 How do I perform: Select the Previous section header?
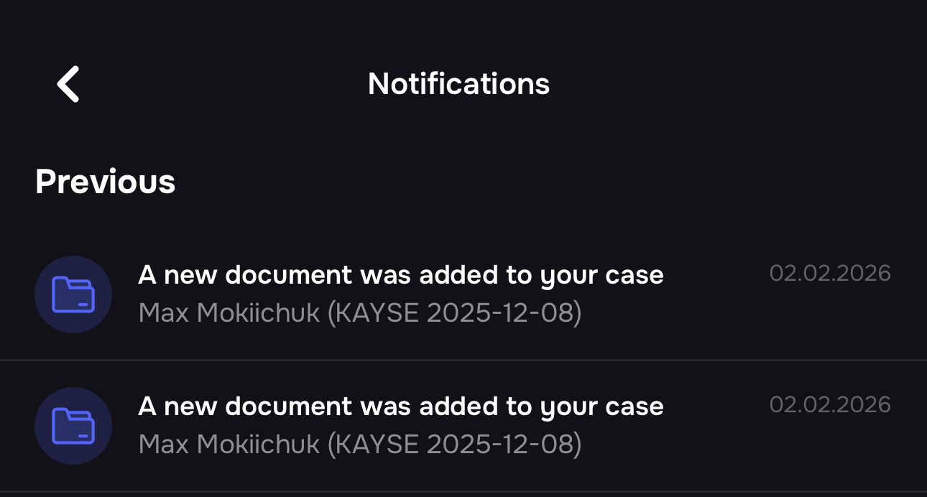click(105, 181)
